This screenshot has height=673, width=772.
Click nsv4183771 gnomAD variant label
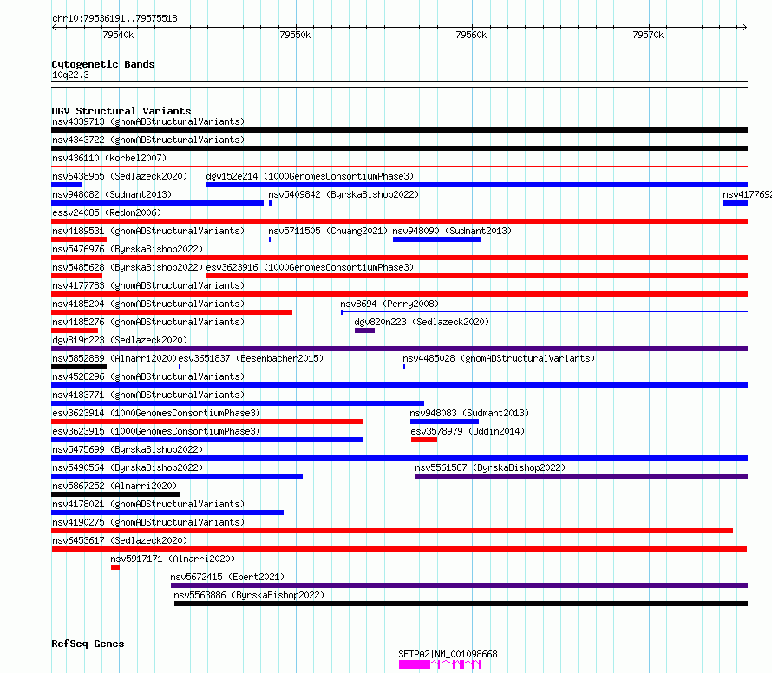point(148,395)
